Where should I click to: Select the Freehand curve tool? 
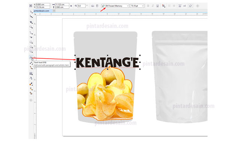point(31,33)
